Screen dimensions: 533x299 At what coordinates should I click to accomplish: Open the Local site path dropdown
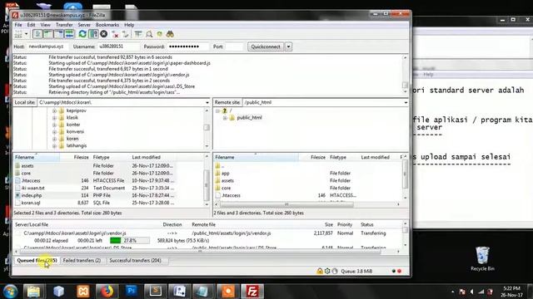click(x=207, y=102)
